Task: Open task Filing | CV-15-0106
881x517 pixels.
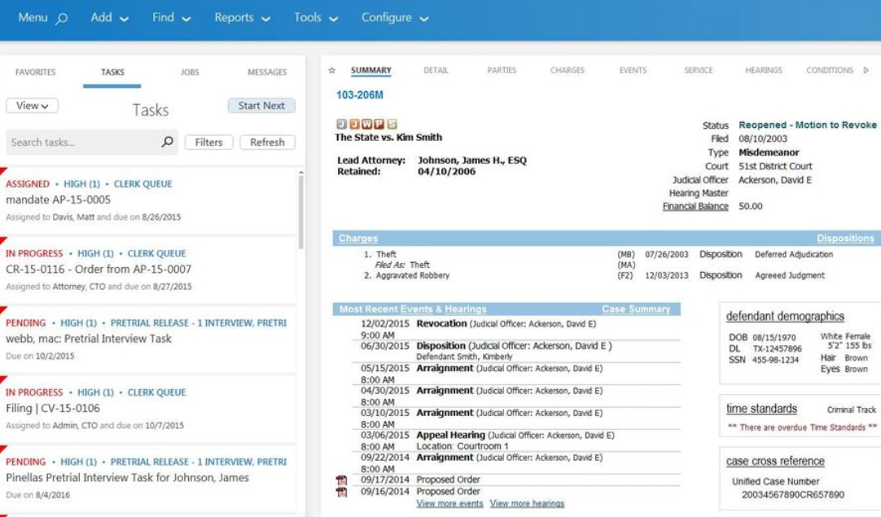Action: [148, 409]
